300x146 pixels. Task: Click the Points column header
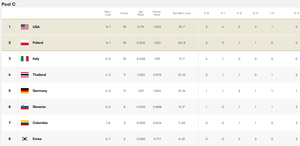point(124,13)
